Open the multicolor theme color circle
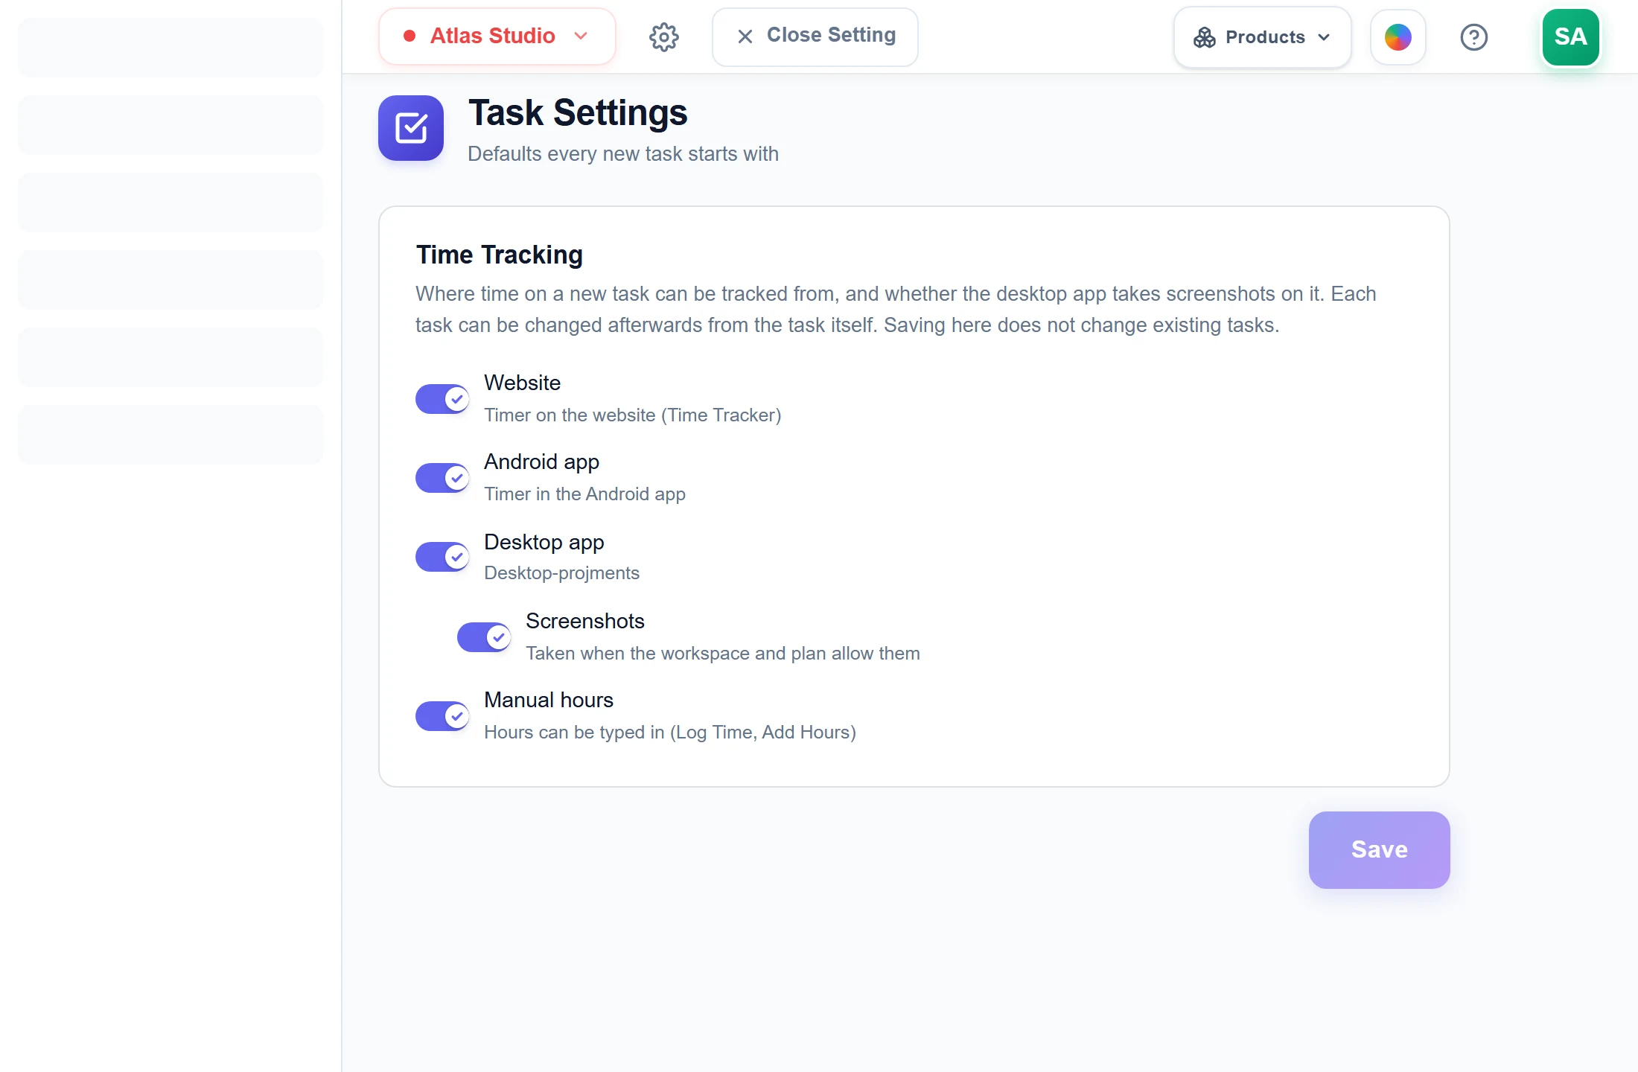Image resolution: width=1638 pixels, height=1072 pixels. click(1398, 37)
